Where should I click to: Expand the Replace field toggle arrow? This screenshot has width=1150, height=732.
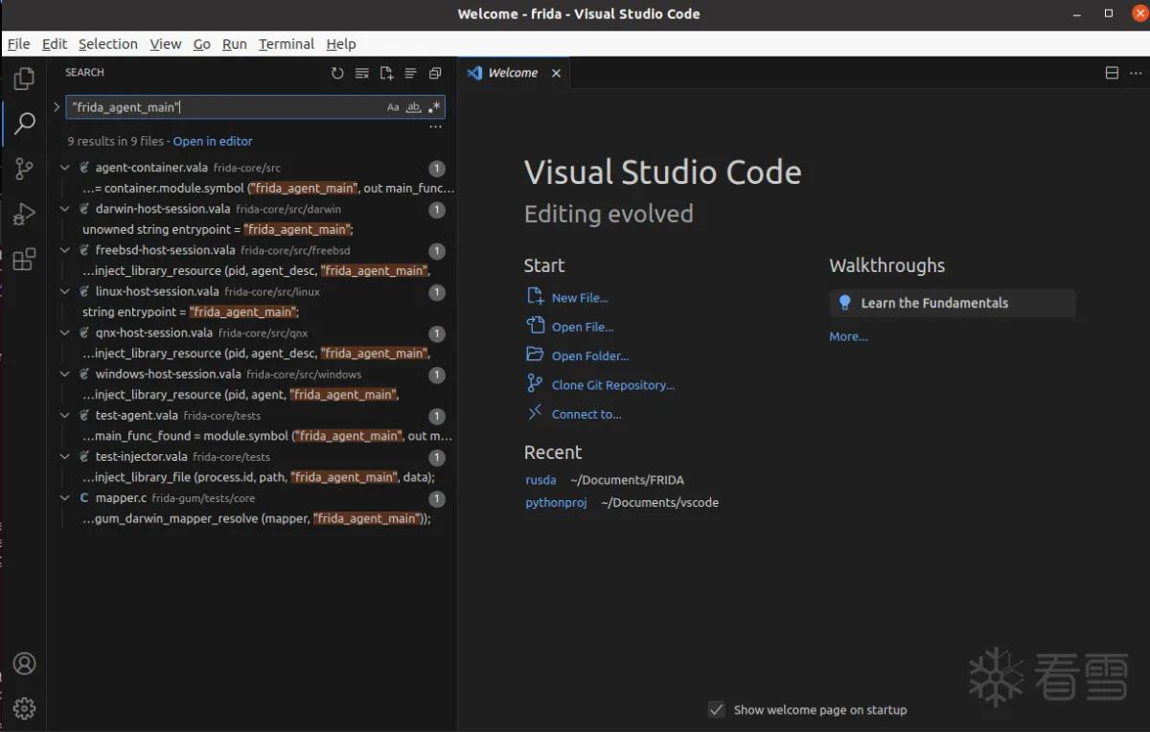pos(57,106)
